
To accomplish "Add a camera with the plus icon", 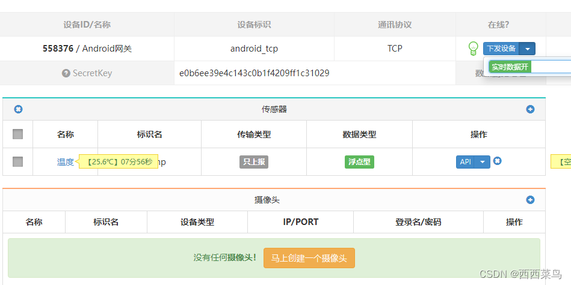I will click(x=530, y=200).
